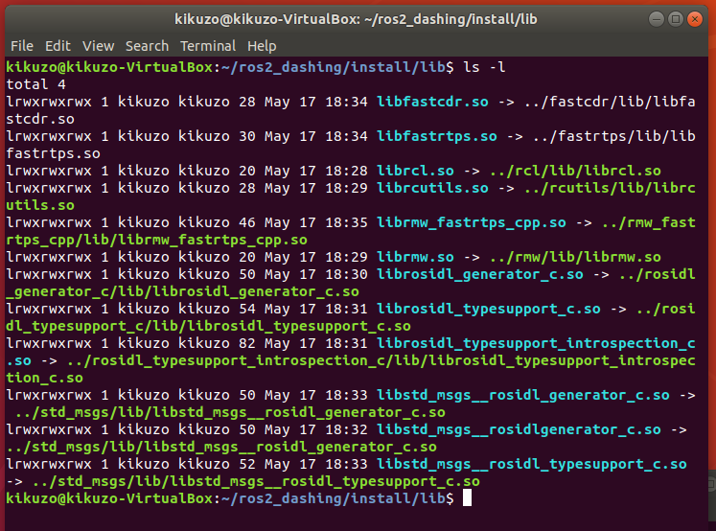Click the librmw_fastrtps_cpp.so symlink name

pos(472,222)
